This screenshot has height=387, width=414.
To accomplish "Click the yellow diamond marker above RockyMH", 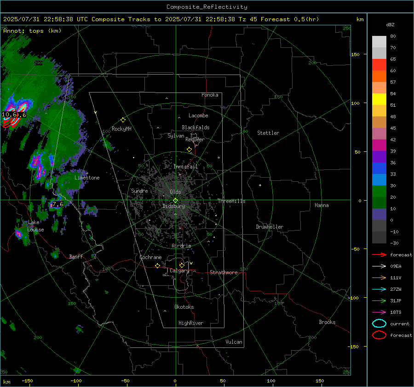I will pyautogui.click(x=123, y=120).
